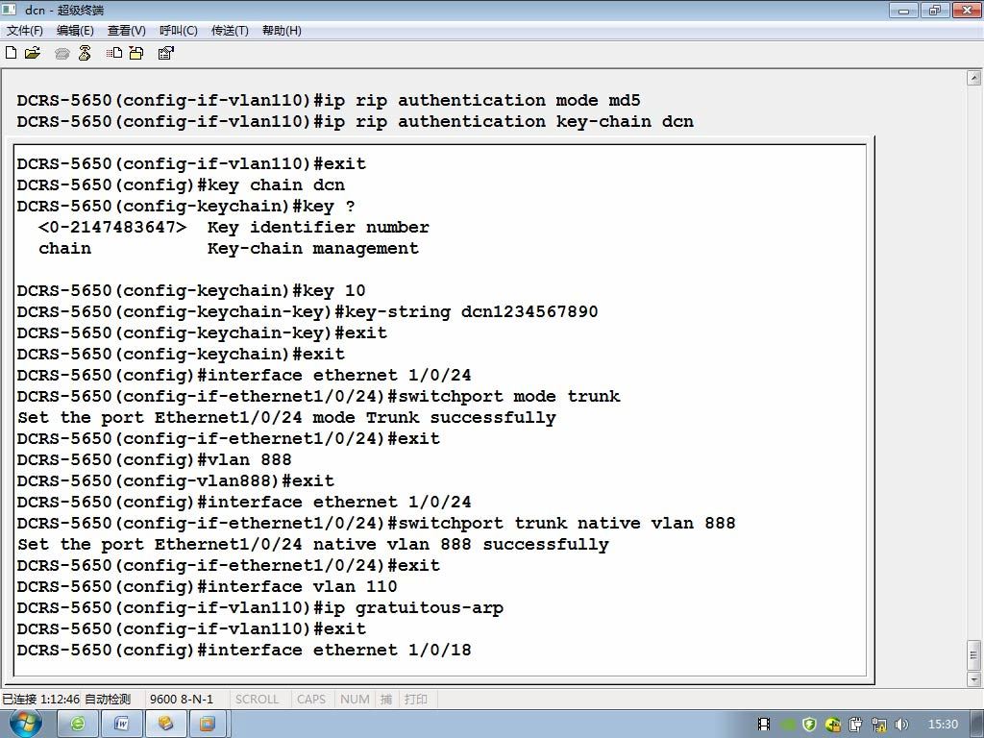
Task: Open the green browser taskbar icon
Action: (78, 724)
